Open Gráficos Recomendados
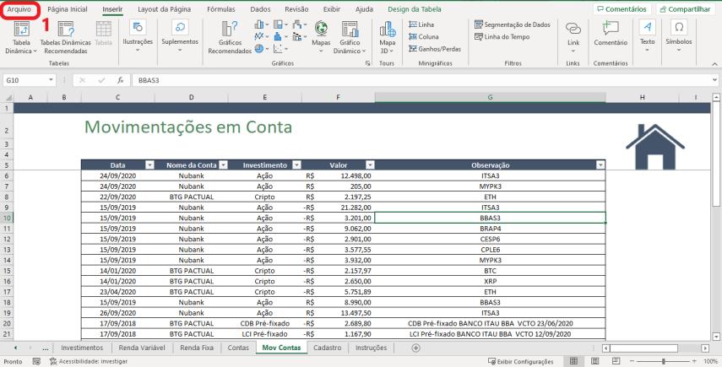This screenshot has height=367, width=722. tap(230, 38)
